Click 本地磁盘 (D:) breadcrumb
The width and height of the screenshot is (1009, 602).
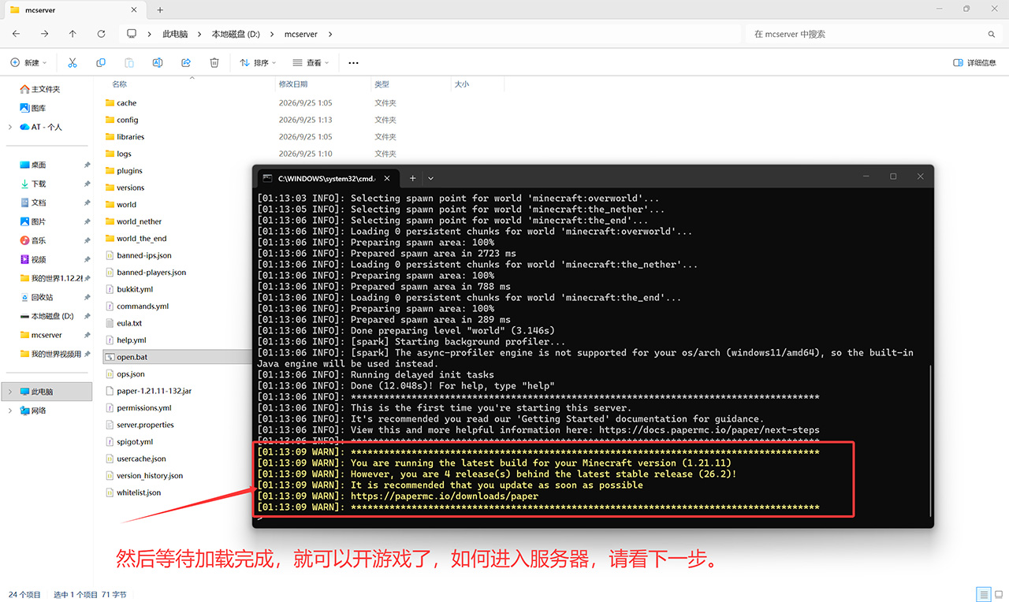click(236, 34)
